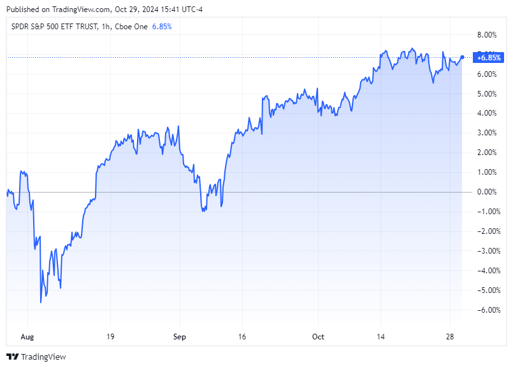Image resolution: width=513 pixels, height=368 pixels.
Task: Click the blue 6.85% value in the legend
Action: tap(162, 27)
